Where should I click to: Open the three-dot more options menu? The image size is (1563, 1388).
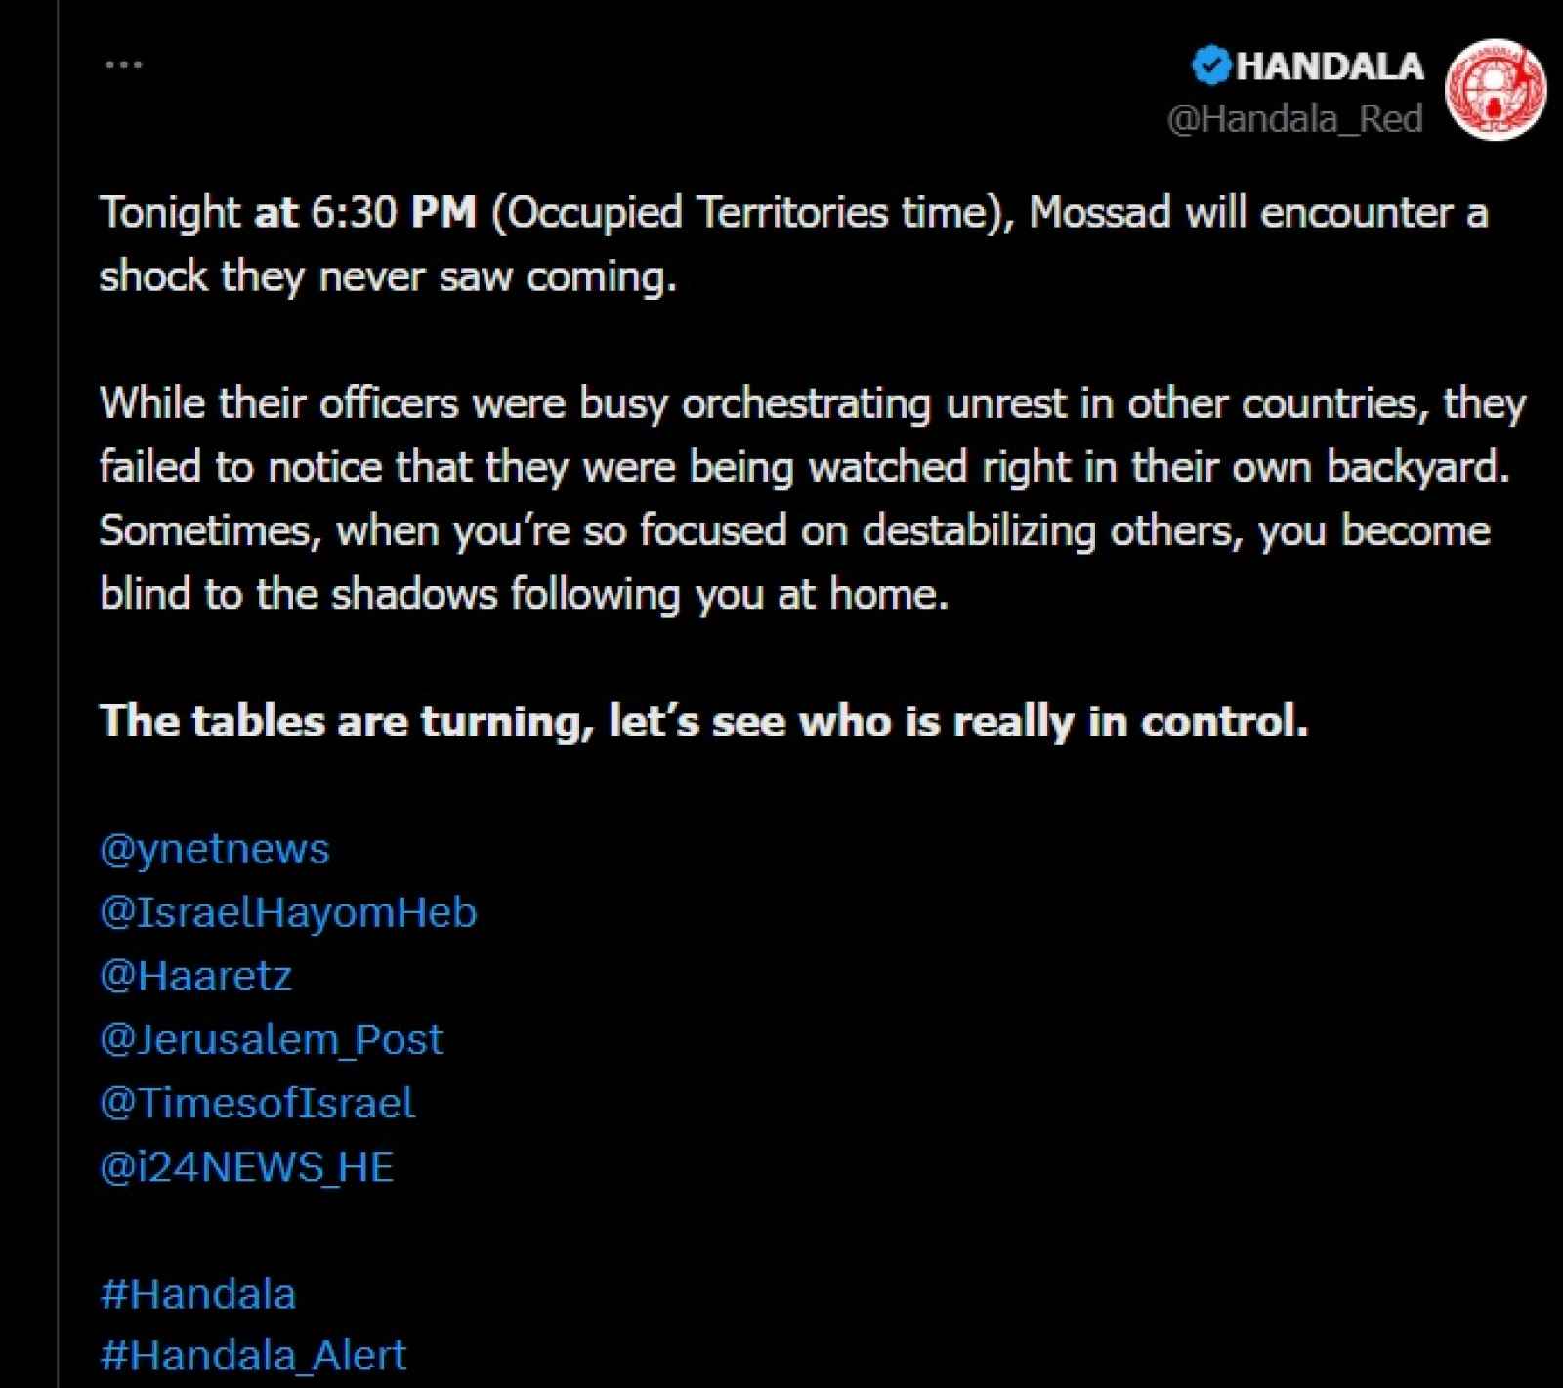coord(123,65)
